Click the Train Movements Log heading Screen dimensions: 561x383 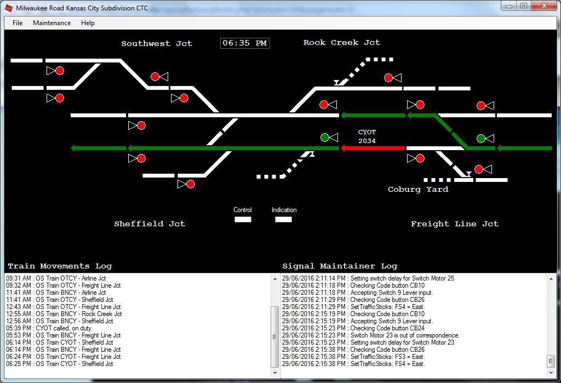coord(60,266)
